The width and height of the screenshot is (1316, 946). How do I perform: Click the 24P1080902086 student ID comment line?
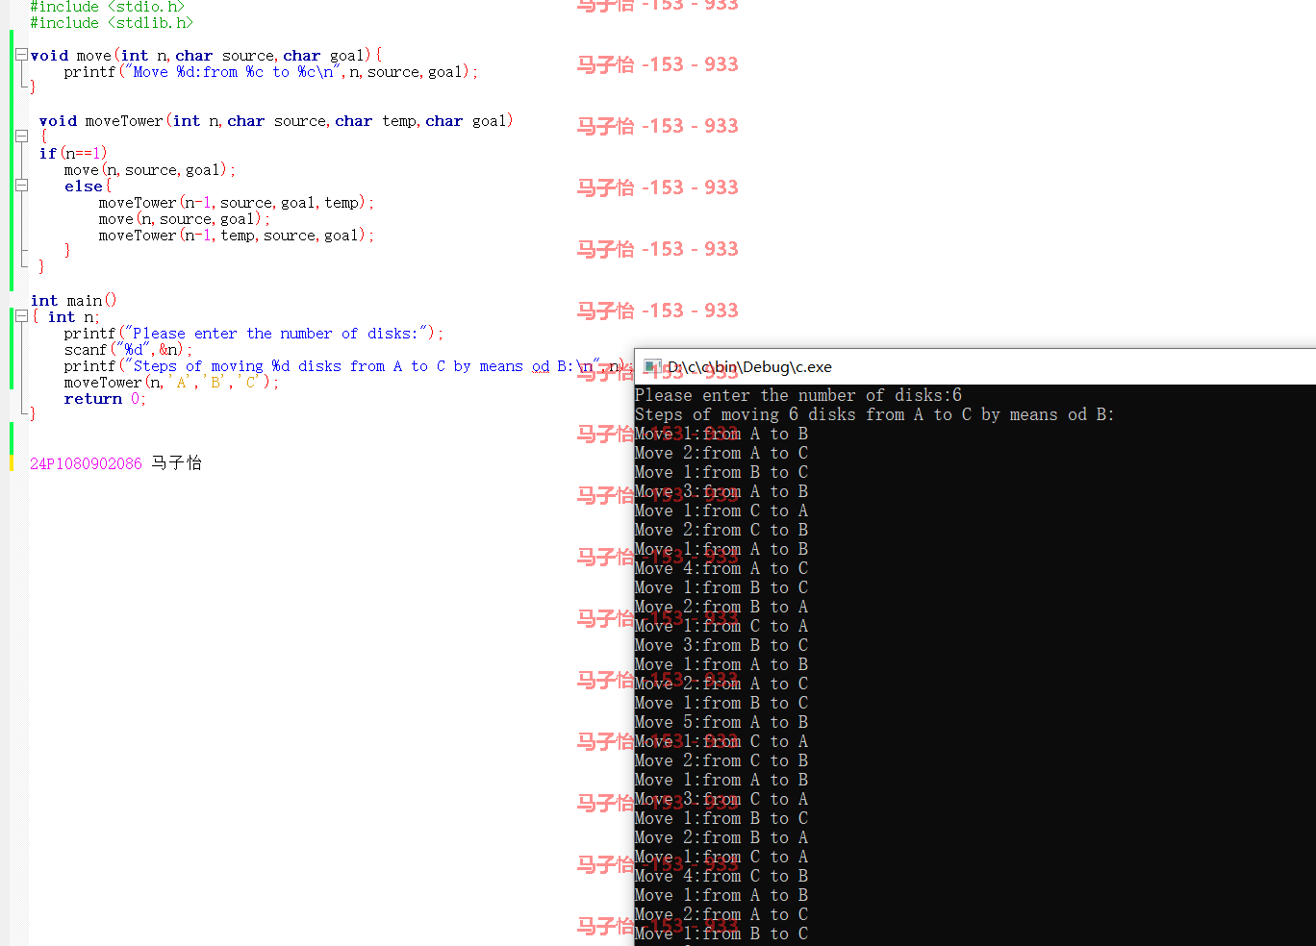point(115,463)
